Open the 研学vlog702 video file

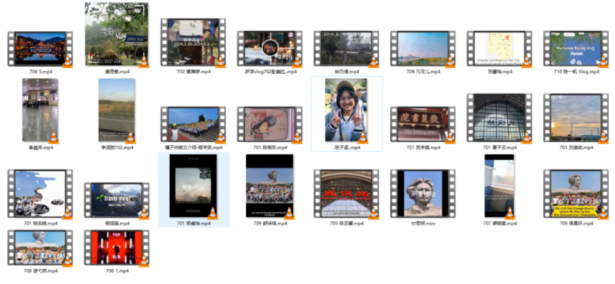click(x=270, y=48)
